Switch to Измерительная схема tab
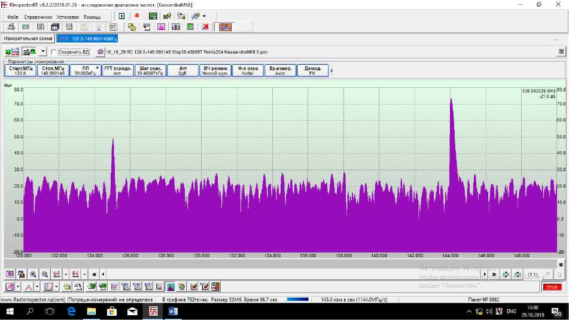 point(28,38)
